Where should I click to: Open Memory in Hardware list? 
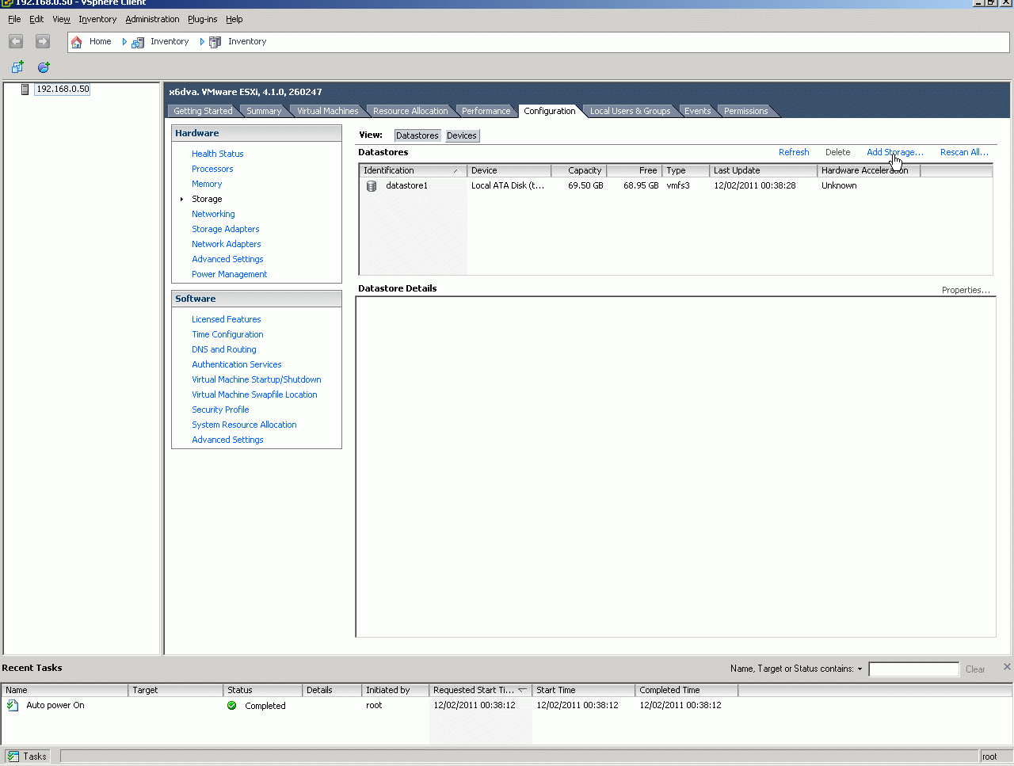coord(207,184)
